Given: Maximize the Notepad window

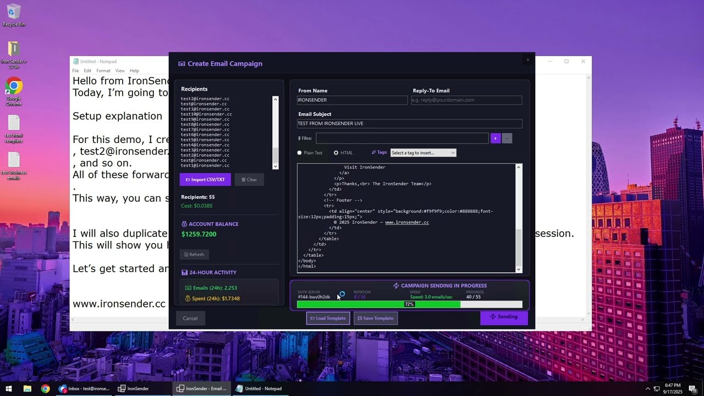Looking at the screenshot, I should coord(566,61).
